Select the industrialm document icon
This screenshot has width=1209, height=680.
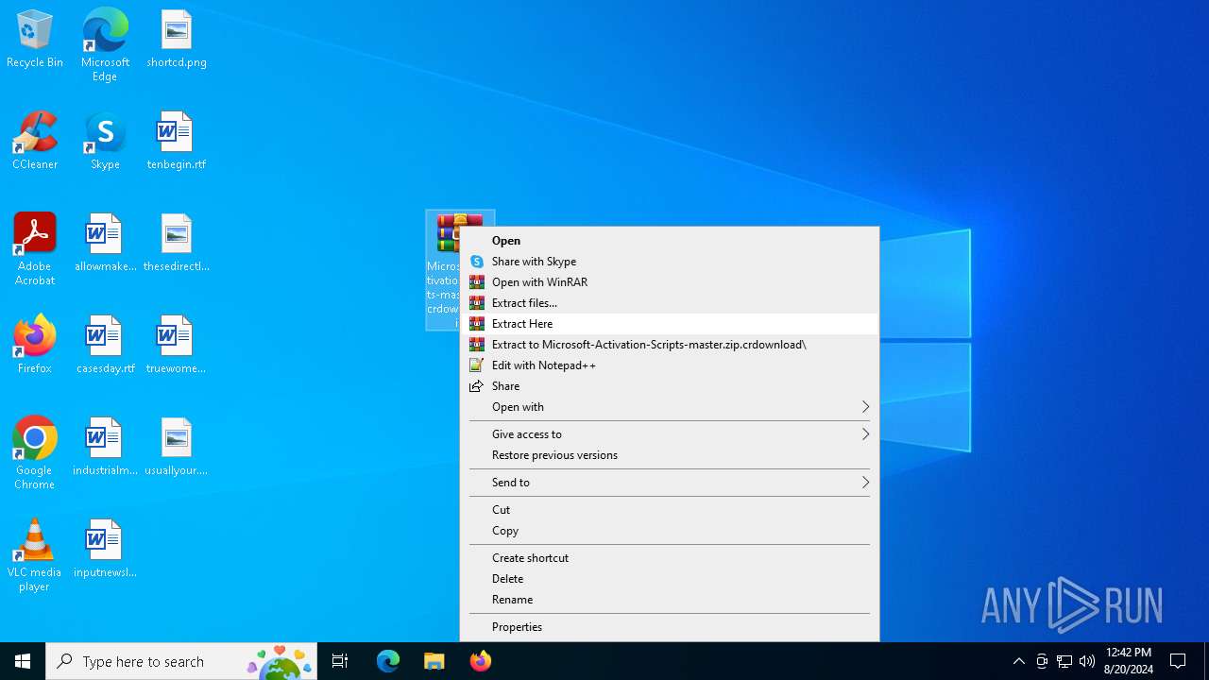tap(105, 448)
